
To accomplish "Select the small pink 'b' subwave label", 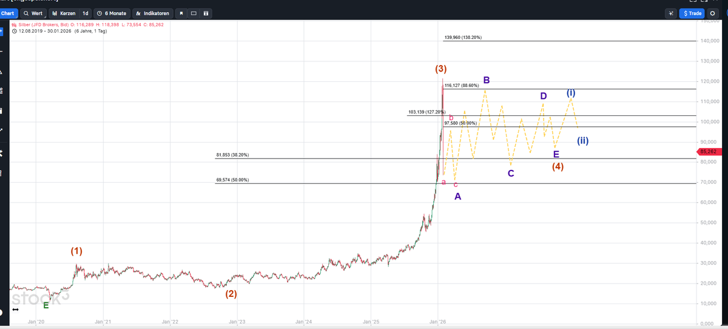I will tap(451, 118).
